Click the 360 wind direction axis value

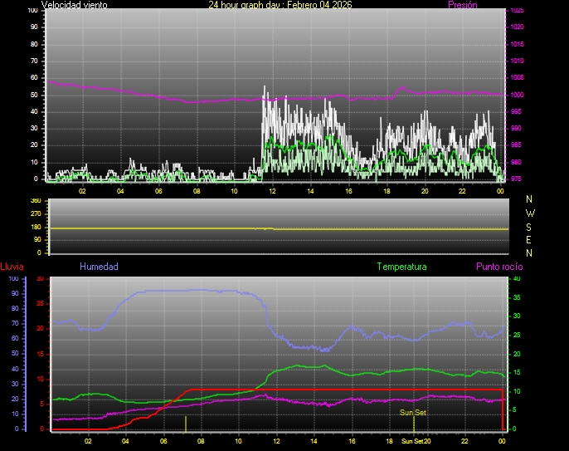click(35, 201)
